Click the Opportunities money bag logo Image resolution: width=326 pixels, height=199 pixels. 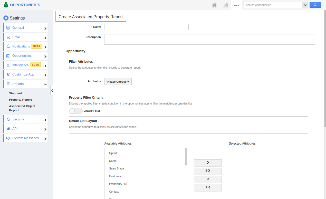[6, 5]
